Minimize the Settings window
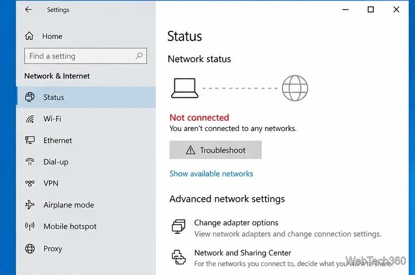The width and height of the screenshot is (415, 275). 345,10
